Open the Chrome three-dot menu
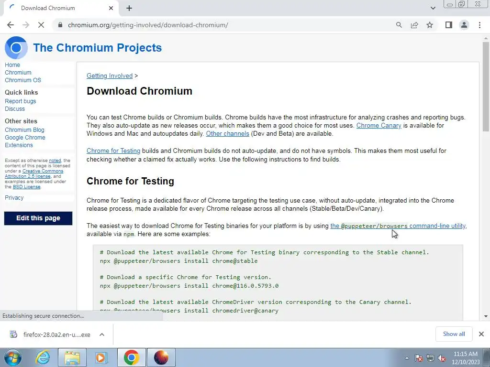 coord(479,25)
